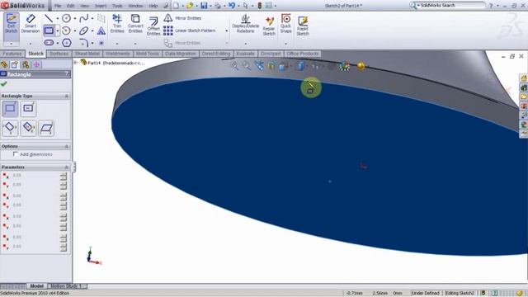Confirm rectangle with green check mark
528x297 pixels.
[x=4, y=84]
